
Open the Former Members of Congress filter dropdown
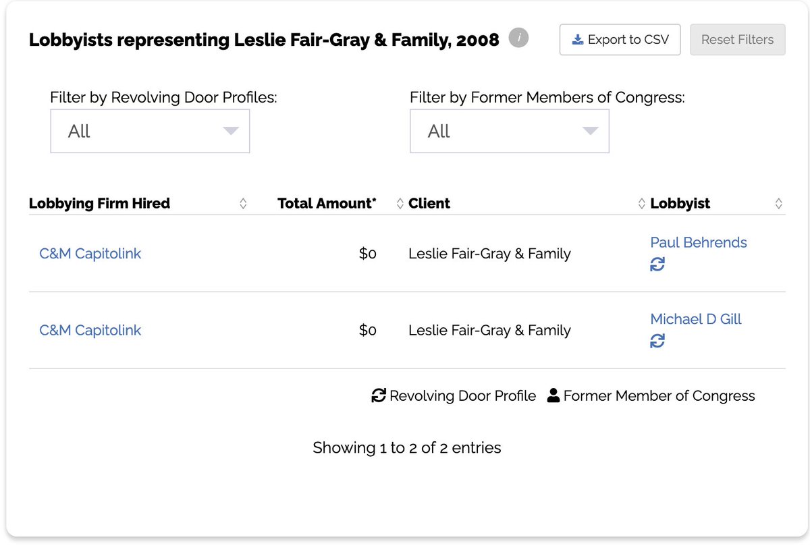(x=510, y=131)
